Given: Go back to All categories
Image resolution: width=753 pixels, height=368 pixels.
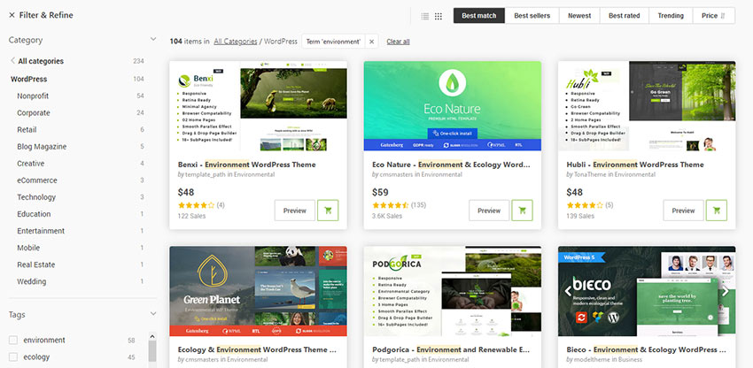Looking at the screenshot, I should point(40,61).
